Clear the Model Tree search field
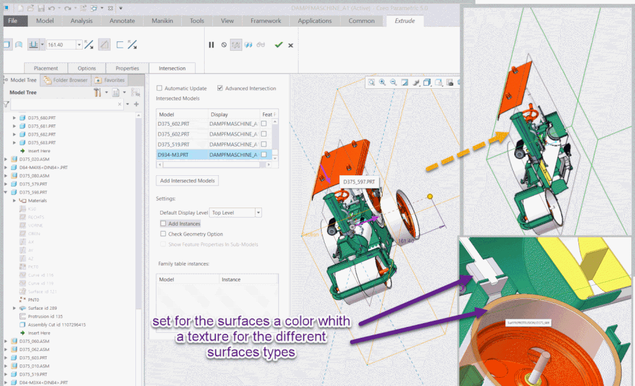This screenshot has height=386, width=635. [x=119, y=104]
